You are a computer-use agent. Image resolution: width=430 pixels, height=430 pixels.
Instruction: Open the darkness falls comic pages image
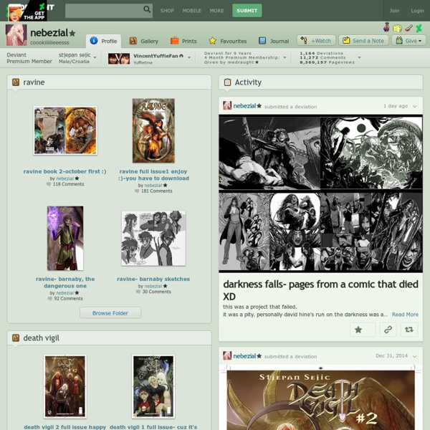point(320,193)
